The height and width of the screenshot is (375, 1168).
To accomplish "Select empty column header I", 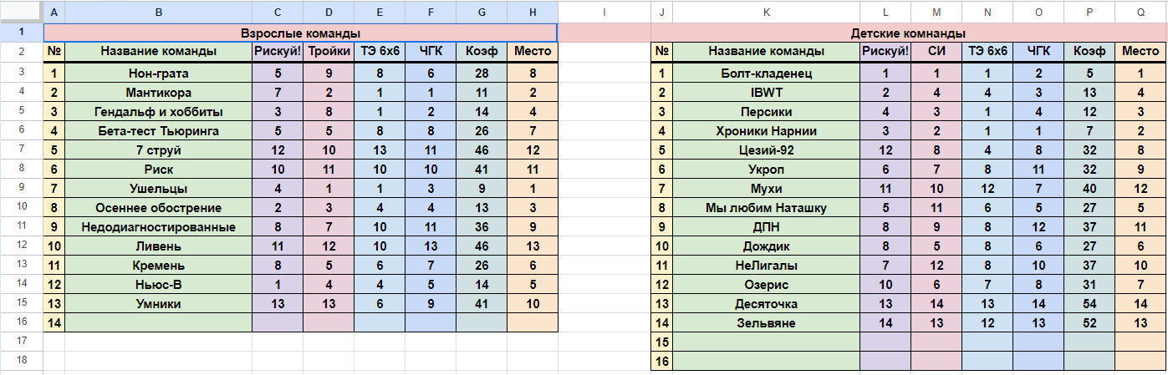I will (x=604, y=13).
